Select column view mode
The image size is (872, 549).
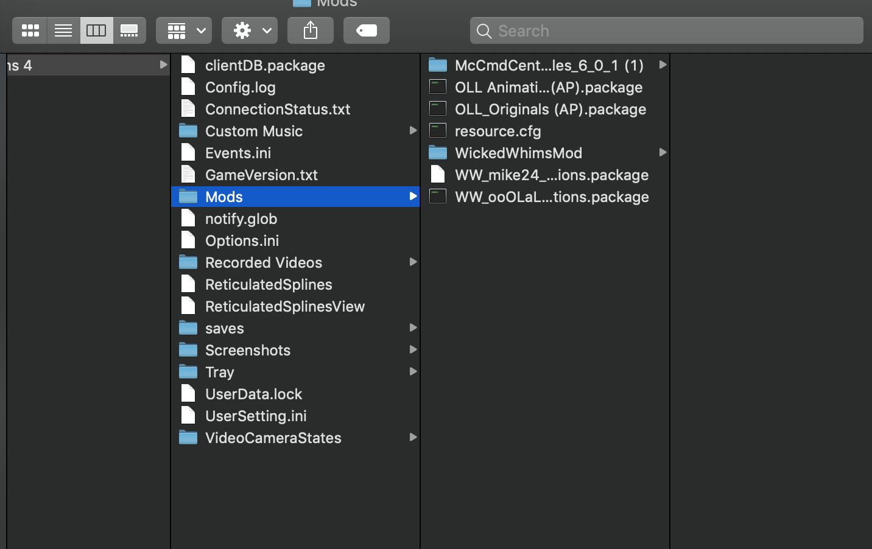coord(96,30)
